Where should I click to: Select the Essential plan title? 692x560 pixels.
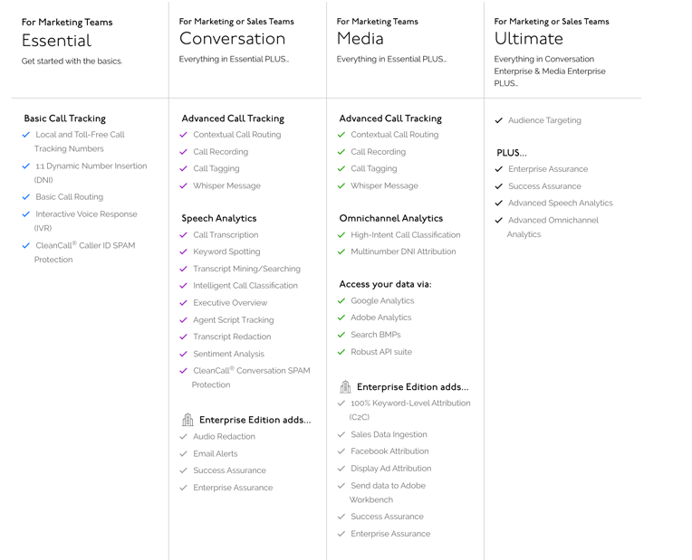point(56,41)
